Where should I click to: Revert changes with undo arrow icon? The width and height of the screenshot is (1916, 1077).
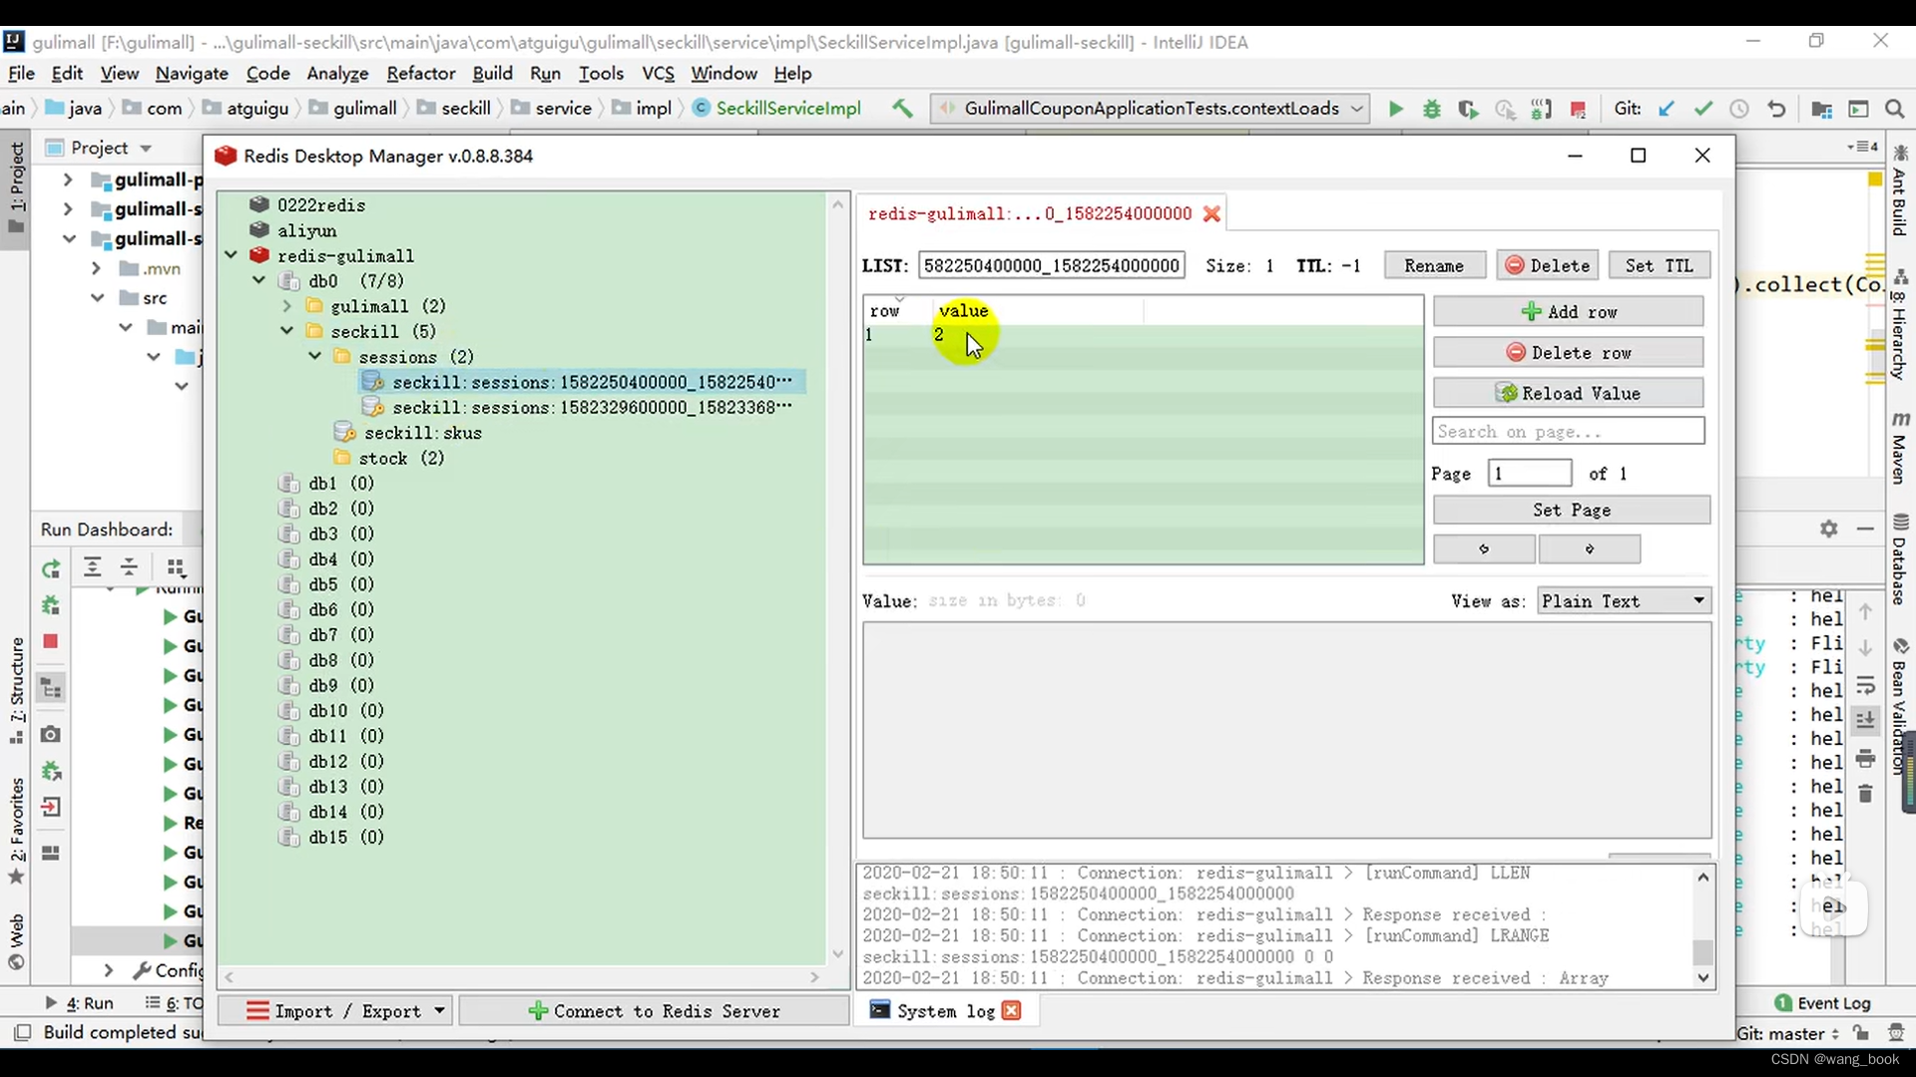(1776, 109)
